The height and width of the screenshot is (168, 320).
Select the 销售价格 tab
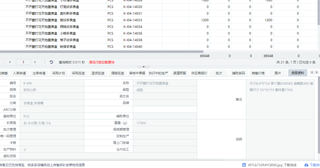[x=258, y=73]
